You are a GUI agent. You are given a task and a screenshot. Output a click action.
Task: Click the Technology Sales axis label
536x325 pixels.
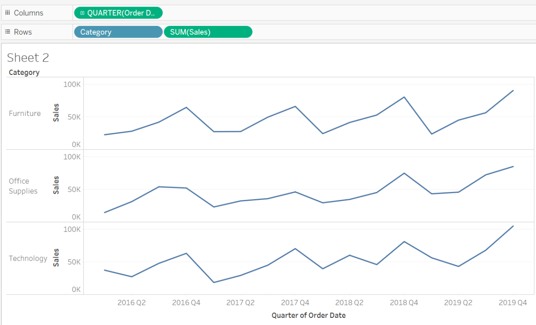[56, 257]
